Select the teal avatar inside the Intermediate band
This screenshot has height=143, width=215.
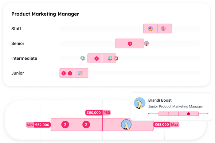[110, 58]
